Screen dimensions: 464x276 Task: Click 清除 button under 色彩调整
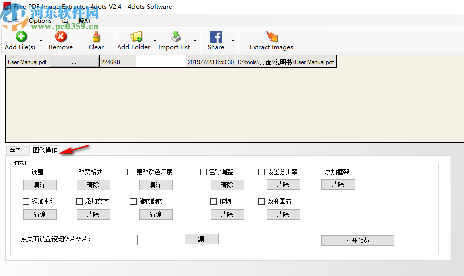point(227,185)
